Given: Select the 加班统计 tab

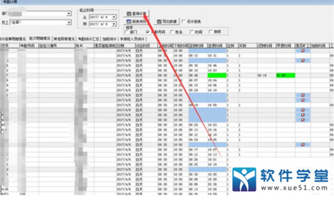Looking at the screenshot, I should click(x=110, y=39).
